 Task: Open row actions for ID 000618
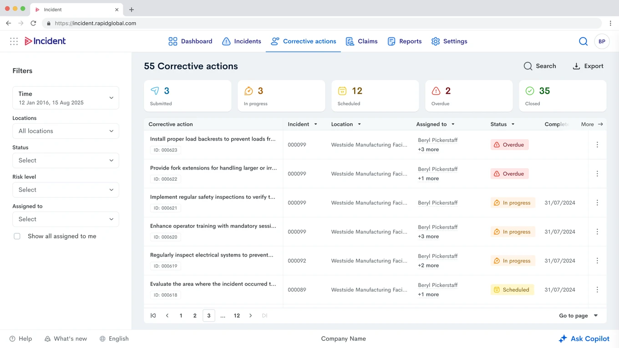point(597,290)
